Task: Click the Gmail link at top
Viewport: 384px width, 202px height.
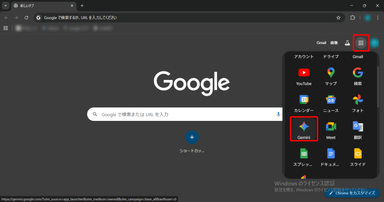Action: [x=321, y=43]
